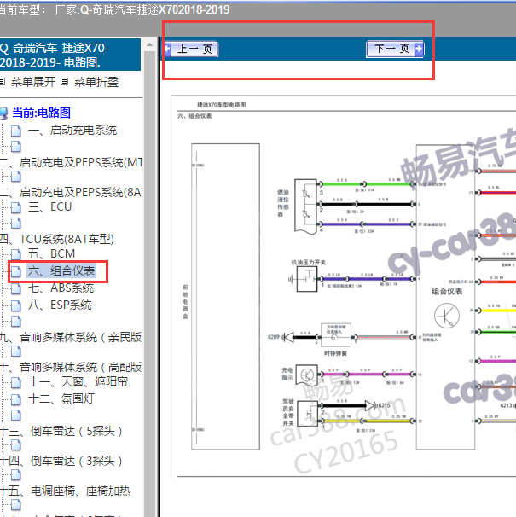Click the blank page icon below 三、ECU
Viewport: 516px width, 517px height.
[16, 224]
